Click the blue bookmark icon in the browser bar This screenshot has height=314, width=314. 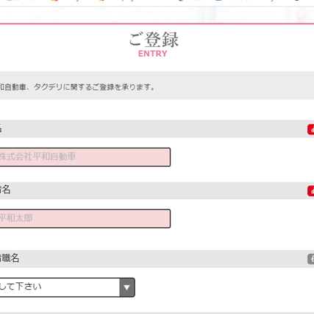218,1
